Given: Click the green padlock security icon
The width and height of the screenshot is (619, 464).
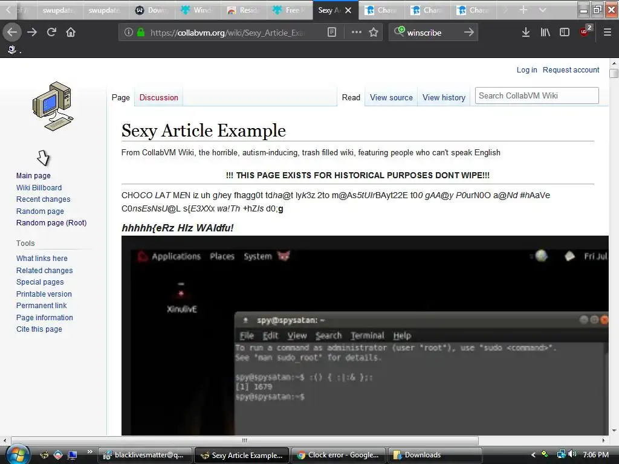Looking at the screenshot, I should [140, 33].
